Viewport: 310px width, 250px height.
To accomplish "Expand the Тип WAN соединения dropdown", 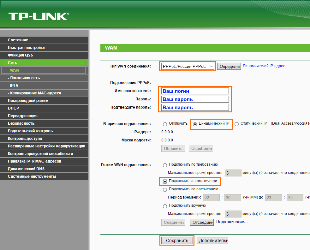I will click(x=188, y=66).
